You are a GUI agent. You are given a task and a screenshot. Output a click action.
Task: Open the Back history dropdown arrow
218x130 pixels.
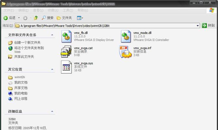pyautogui.click(x=19, y=18)
